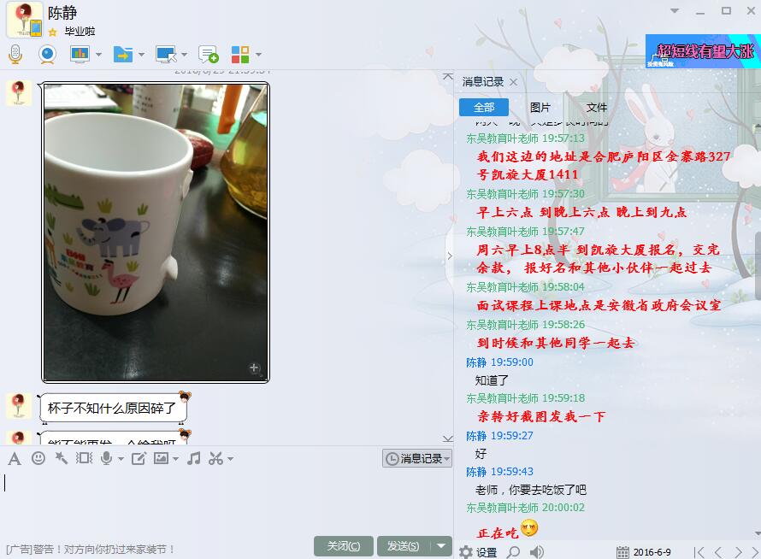Open the remote presentation screen icon
The image size is (761, 559).
80,54
